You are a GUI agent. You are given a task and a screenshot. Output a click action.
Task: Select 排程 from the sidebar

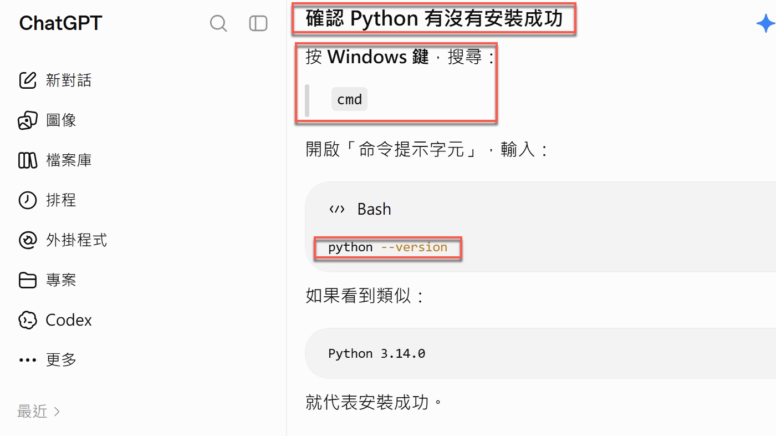click(x=61, y=200)
